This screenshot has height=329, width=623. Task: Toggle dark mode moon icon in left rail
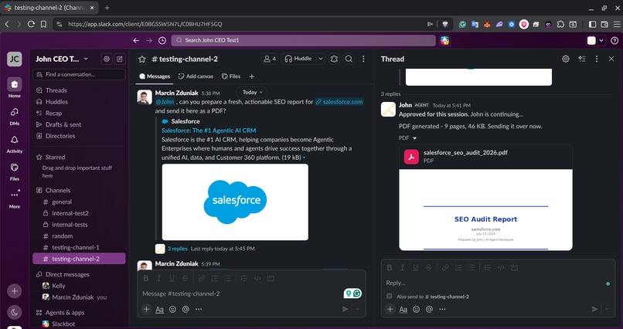(x=15, y=312)
